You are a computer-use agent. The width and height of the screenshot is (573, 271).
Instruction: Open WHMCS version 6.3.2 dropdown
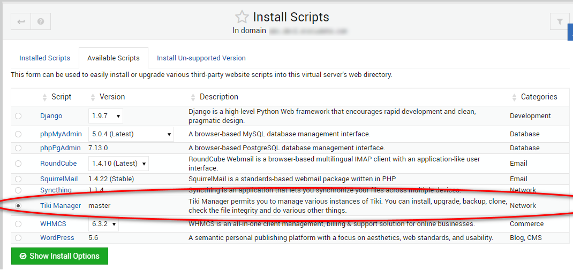point(103,224)
